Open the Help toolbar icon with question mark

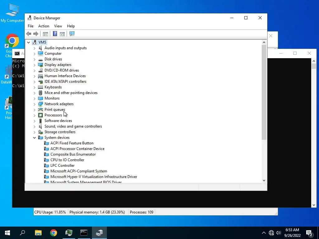pos(55,34)
